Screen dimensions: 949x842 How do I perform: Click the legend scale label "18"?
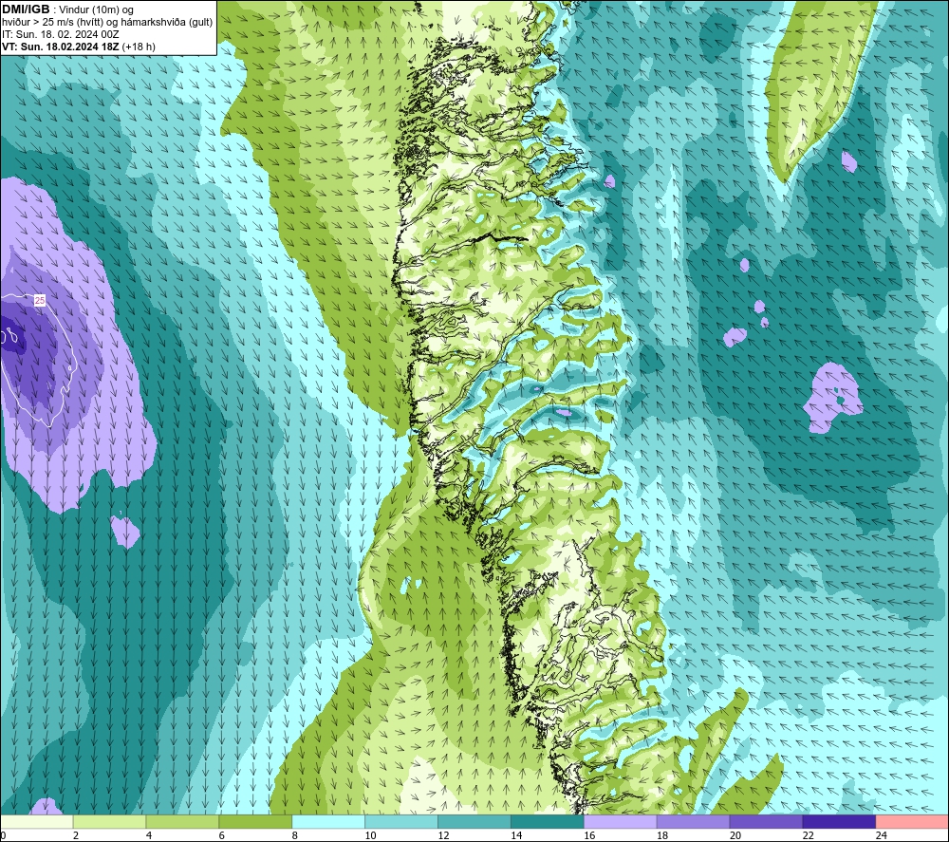(x=662, y=835)
